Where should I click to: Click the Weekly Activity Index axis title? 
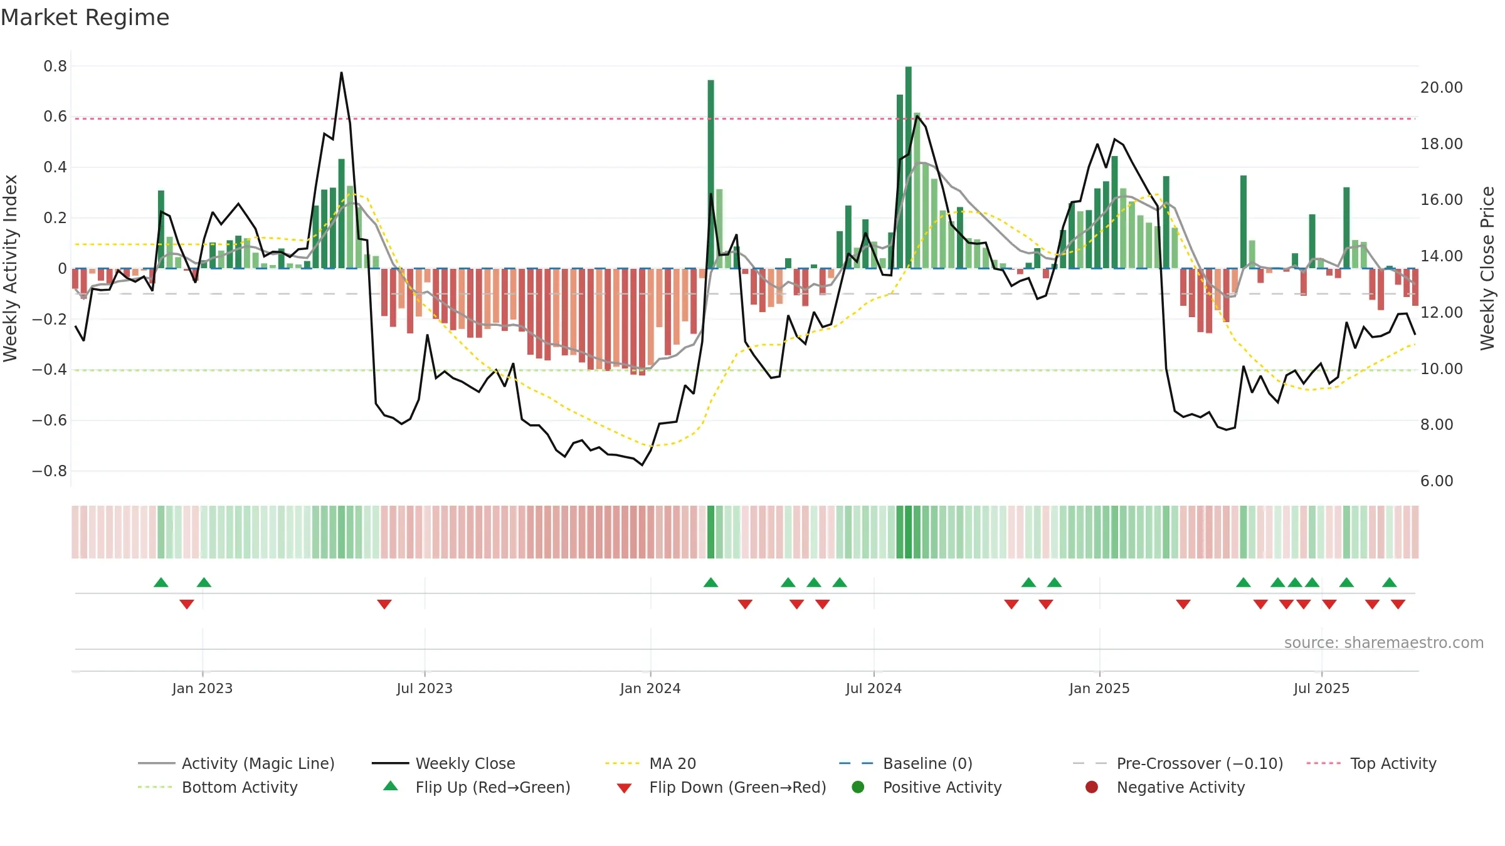[x=10, y=268]
